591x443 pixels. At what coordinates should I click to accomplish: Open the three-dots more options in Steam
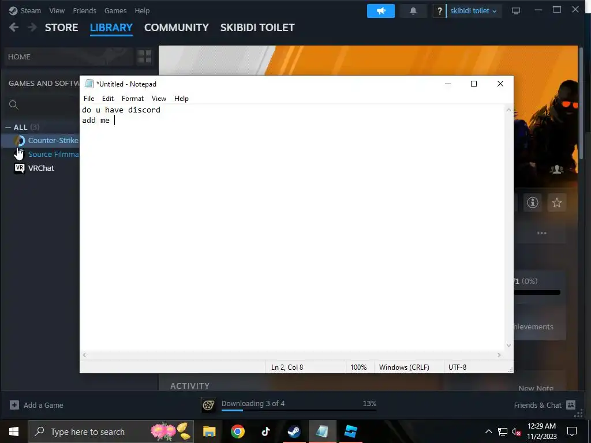click(x=541, y=233)
